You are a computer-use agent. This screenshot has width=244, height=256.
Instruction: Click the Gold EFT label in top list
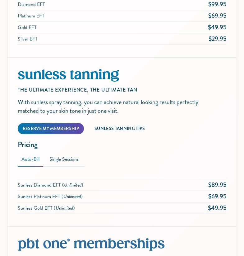coord(27,27)
